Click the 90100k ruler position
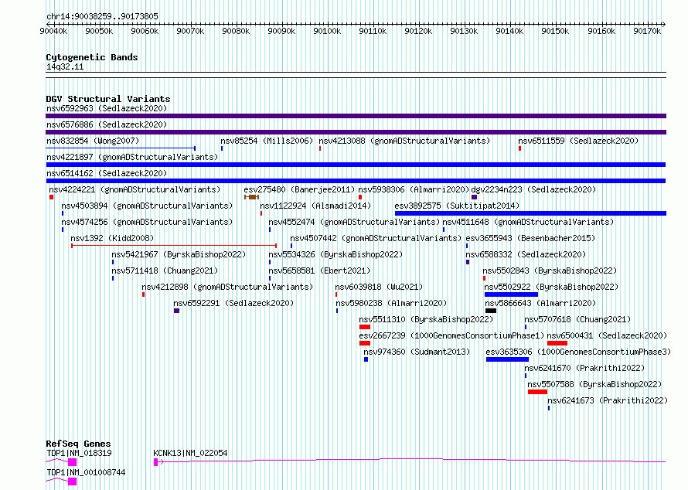 point(327,31)
